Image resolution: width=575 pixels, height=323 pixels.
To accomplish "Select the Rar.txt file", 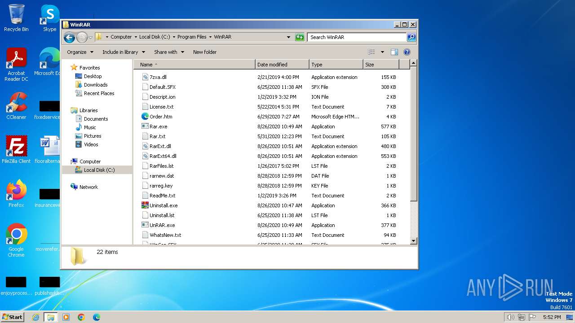I will click(157, 136).
